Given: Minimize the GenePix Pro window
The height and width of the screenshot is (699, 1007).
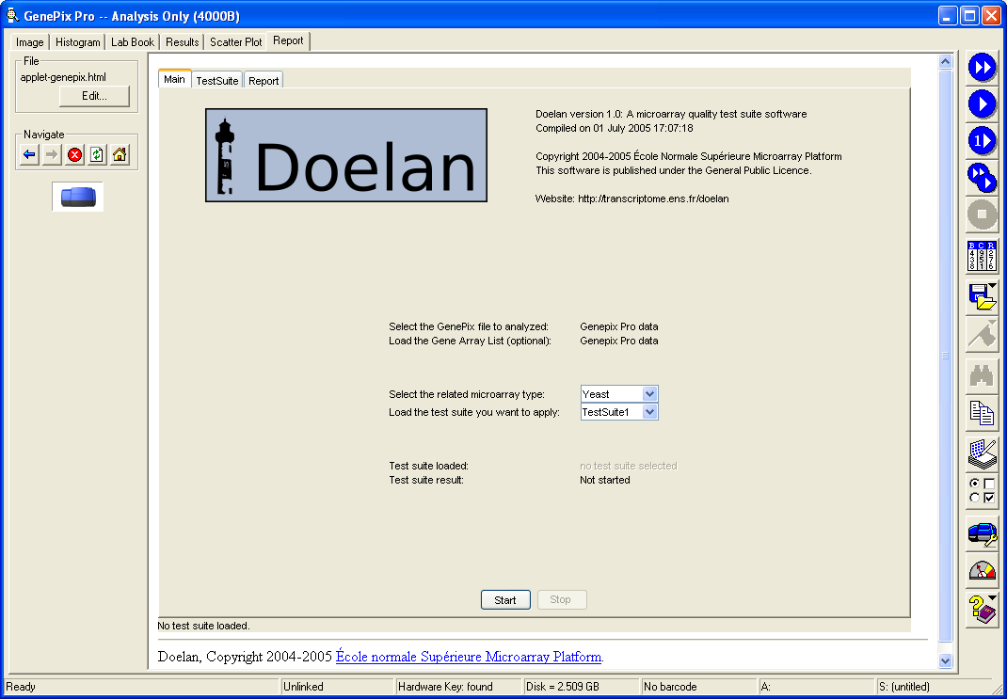Looking at the screenshot, I should tap(948, 15).
